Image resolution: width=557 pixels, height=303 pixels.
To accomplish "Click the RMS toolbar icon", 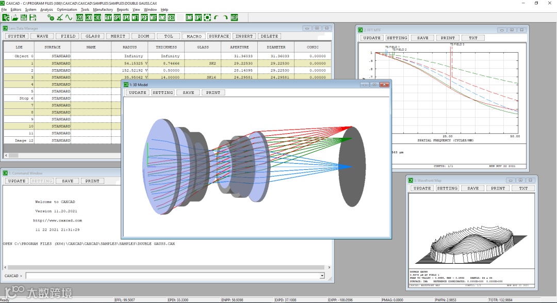I will pyautogui.click(x=162, y=18).
